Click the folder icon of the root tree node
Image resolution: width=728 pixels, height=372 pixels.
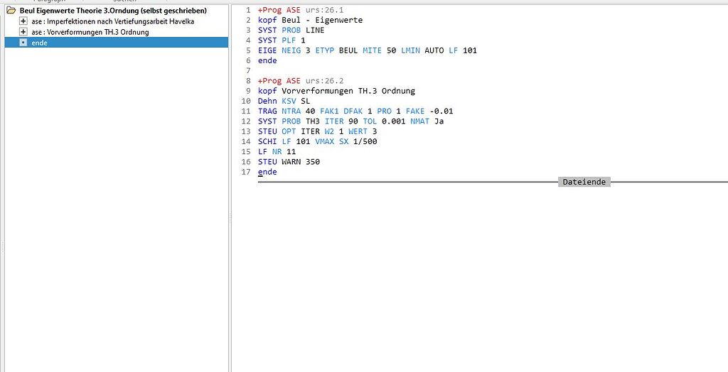coord(11,11)
